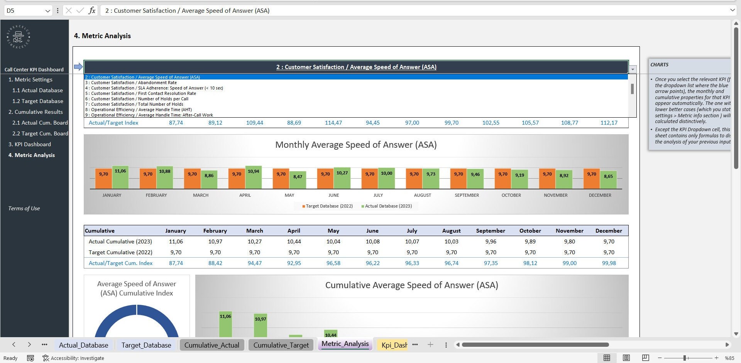Open Page Layout view from status bar
The height and width of the screenshot is (363, 741).
(626, 358)
